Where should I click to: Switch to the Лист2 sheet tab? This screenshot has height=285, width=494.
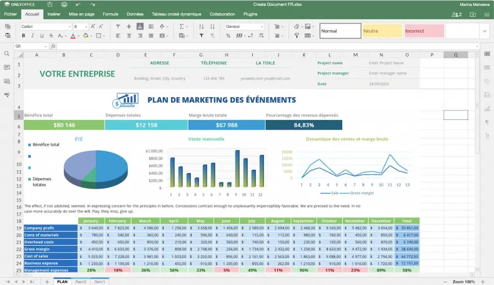pos(81,281)
